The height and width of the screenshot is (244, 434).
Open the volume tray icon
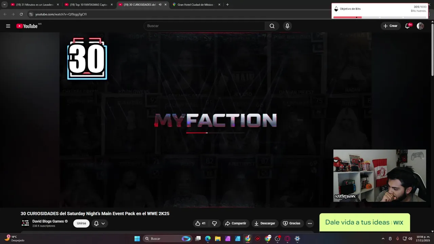click(411, 239)
